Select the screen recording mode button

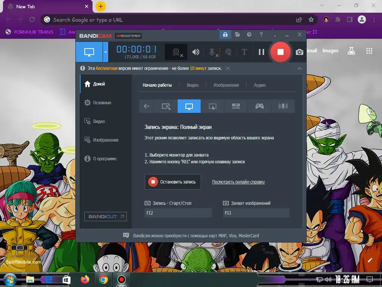[89, 52]
